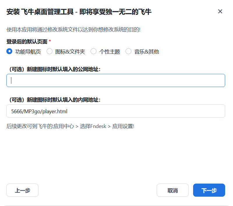
Task: Click the 取消 button
Action: click(x=172, y=190)
